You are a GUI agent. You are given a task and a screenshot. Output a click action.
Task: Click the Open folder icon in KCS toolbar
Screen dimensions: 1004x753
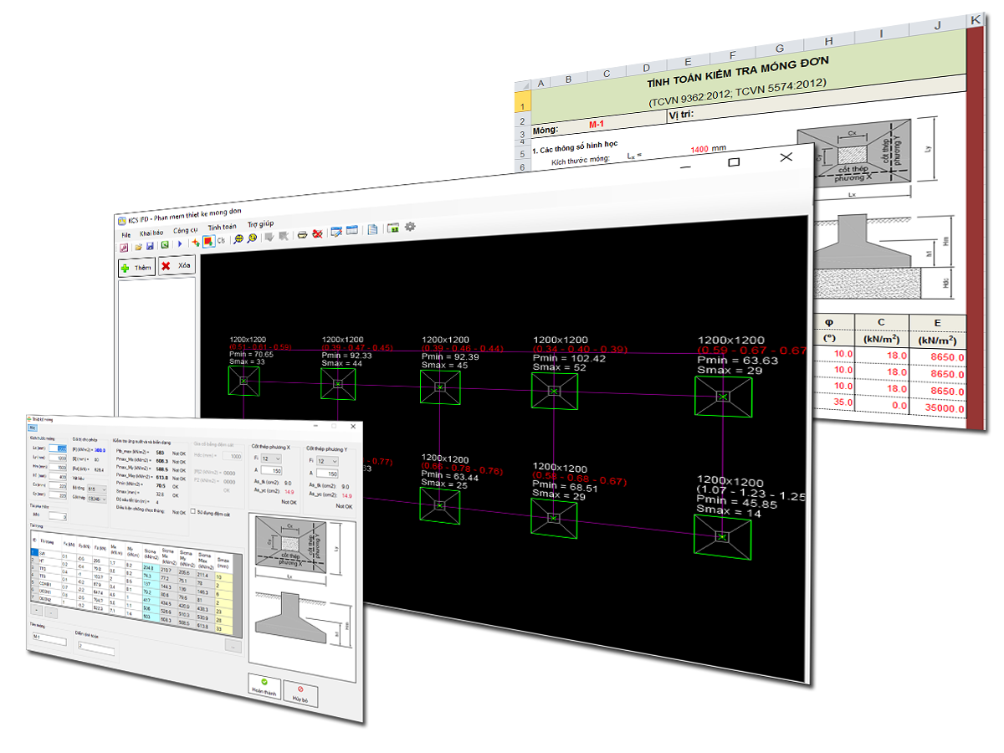point(138,247)
